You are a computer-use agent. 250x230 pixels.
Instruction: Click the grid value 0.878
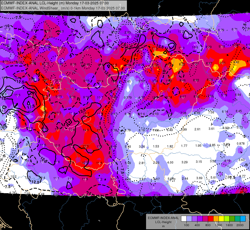coord(241,143)
